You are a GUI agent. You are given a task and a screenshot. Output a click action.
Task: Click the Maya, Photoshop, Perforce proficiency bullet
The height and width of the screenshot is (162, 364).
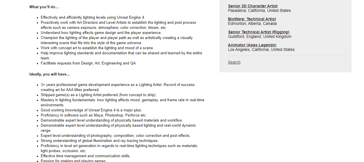[94, 115]
